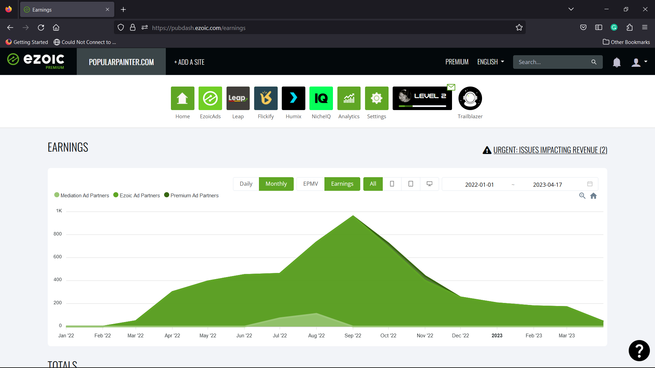The image size is (655, 368).
Task: Switch chart to Monthly view
Action: tap(276, 184)
